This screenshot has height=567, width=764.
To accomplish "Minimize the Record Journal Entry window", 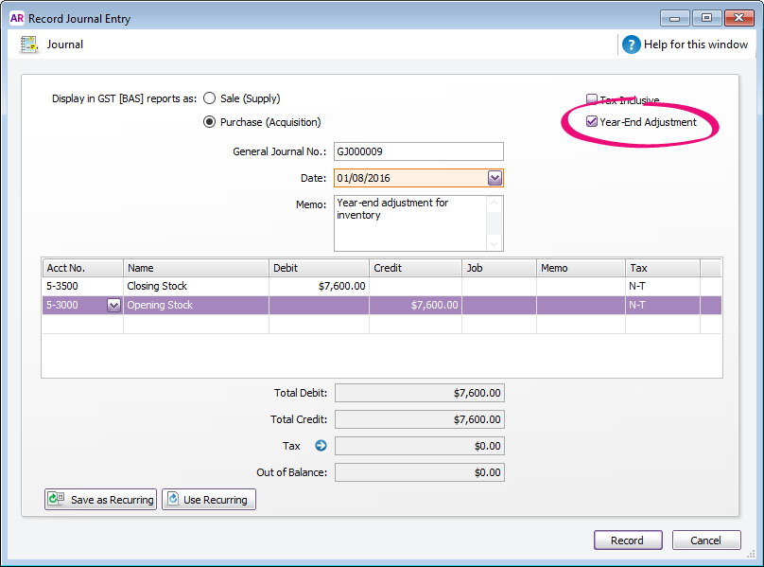I will (x=674, y=18).
